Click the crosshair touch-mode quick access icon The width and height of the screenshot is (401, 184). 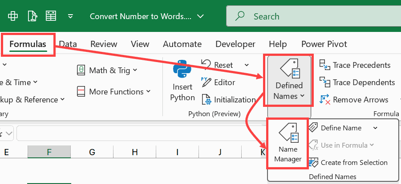pyautogui.click(x=13, y=16)
